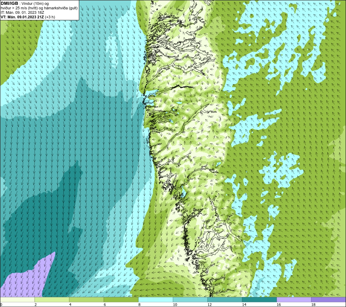Viewport: 346px width, 307px height.
Task: Click the scale label '16'
Action: pos(279,305)
